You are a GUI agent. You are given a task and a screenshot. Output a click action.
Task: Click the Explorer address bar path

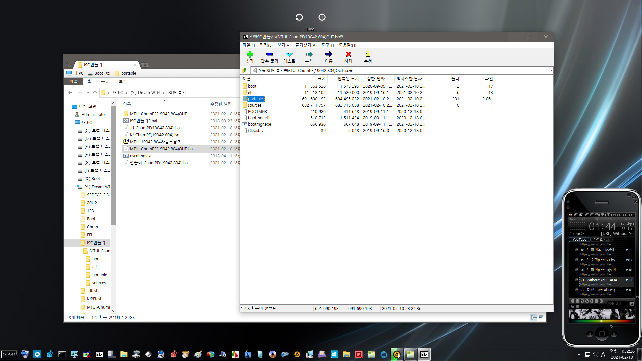(169, 93)
